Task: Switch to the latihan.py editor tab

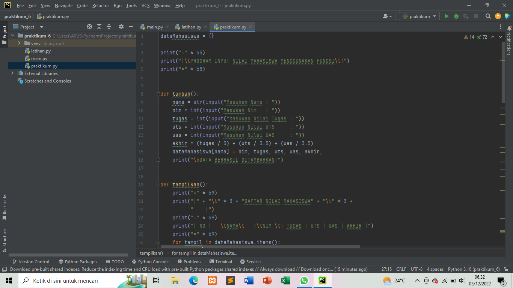Action: coord(190,27)
